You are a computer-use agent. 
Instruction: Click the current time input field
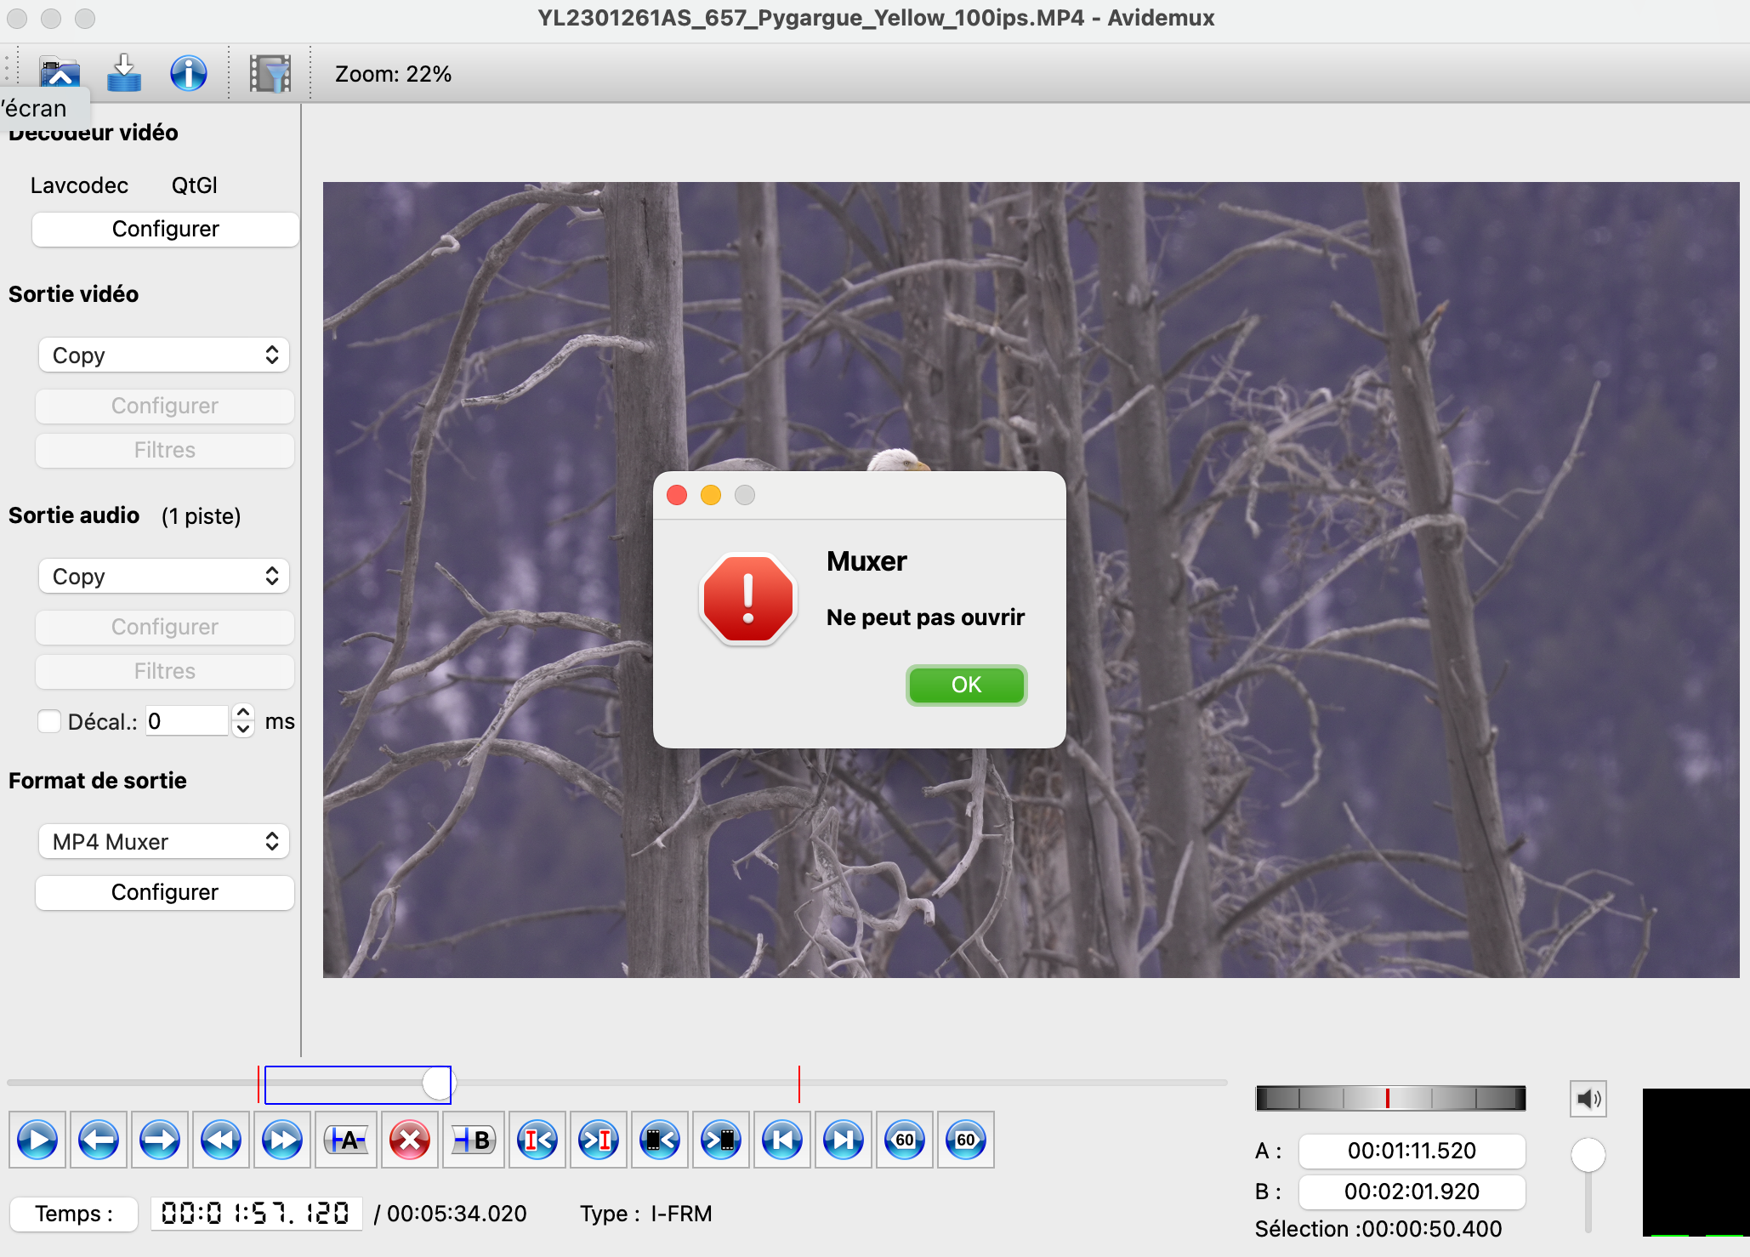click(x=255, y=1214)
